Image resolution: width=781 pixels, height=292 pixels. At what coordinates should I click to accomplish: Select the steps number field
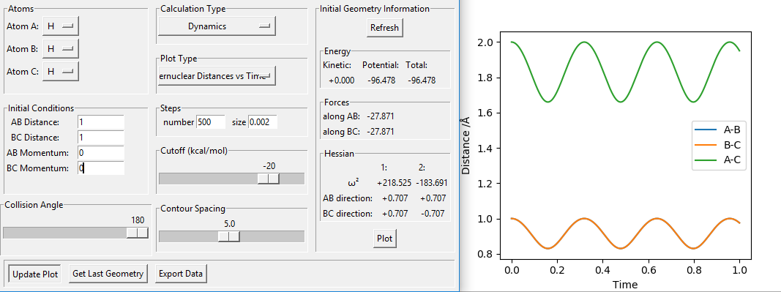[211, 122]
